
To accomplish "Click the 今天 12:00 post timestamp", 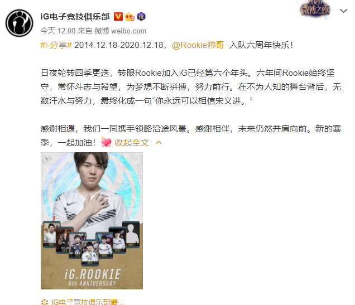I will [58, 31].
